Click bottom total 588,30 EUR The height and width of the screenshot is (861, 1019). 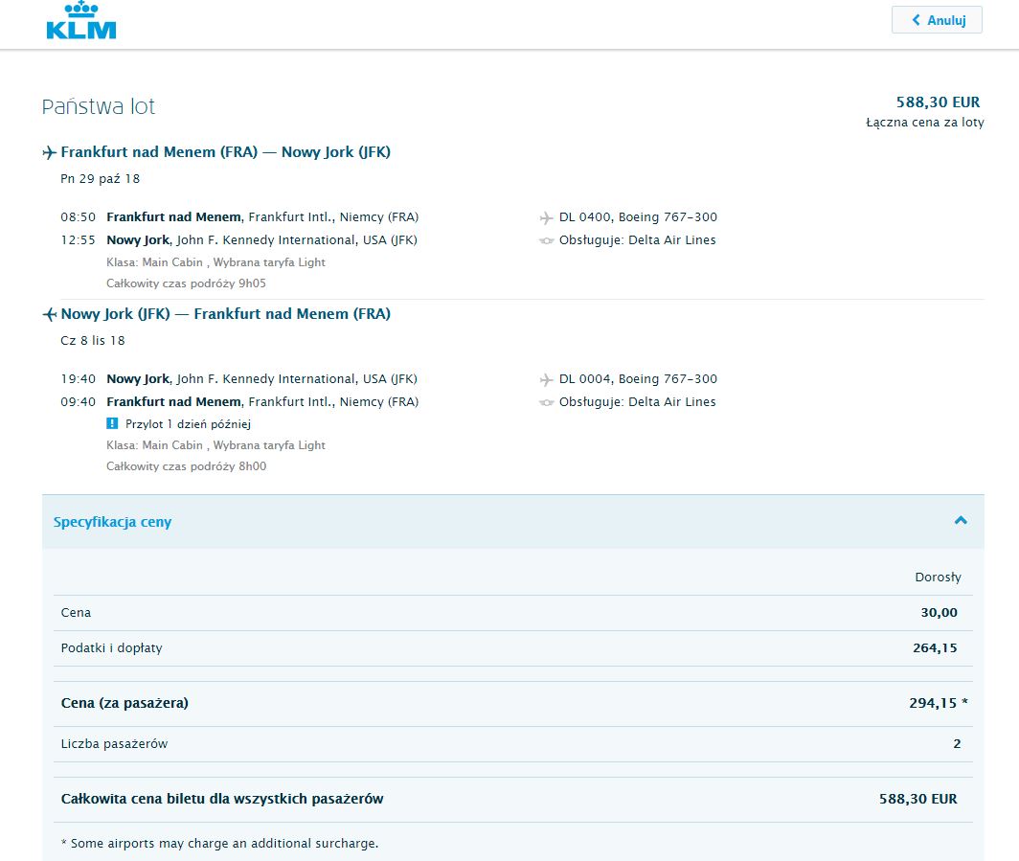(917, 799)
